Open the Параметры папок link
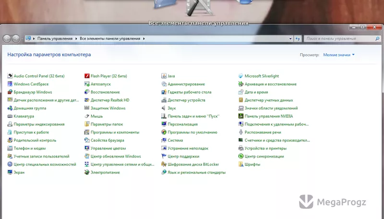The width and height of the screenshot is (384, 219). 107,124
